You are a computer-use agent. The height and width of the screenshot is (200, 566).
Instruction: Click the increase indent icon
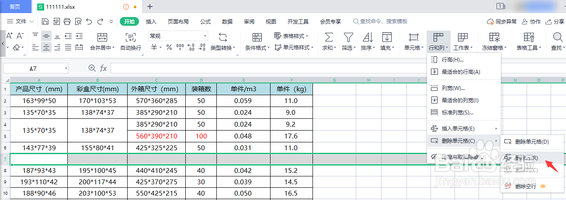[x=79, y=36]
